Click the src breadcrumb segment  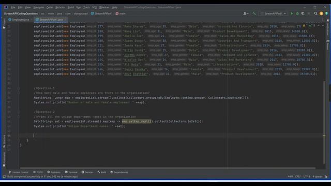click(43, 13)
